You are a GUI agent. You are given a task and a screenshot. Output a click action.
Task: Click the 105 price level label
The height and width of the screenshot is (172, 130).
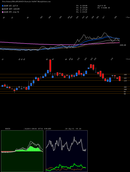(125, 87)
